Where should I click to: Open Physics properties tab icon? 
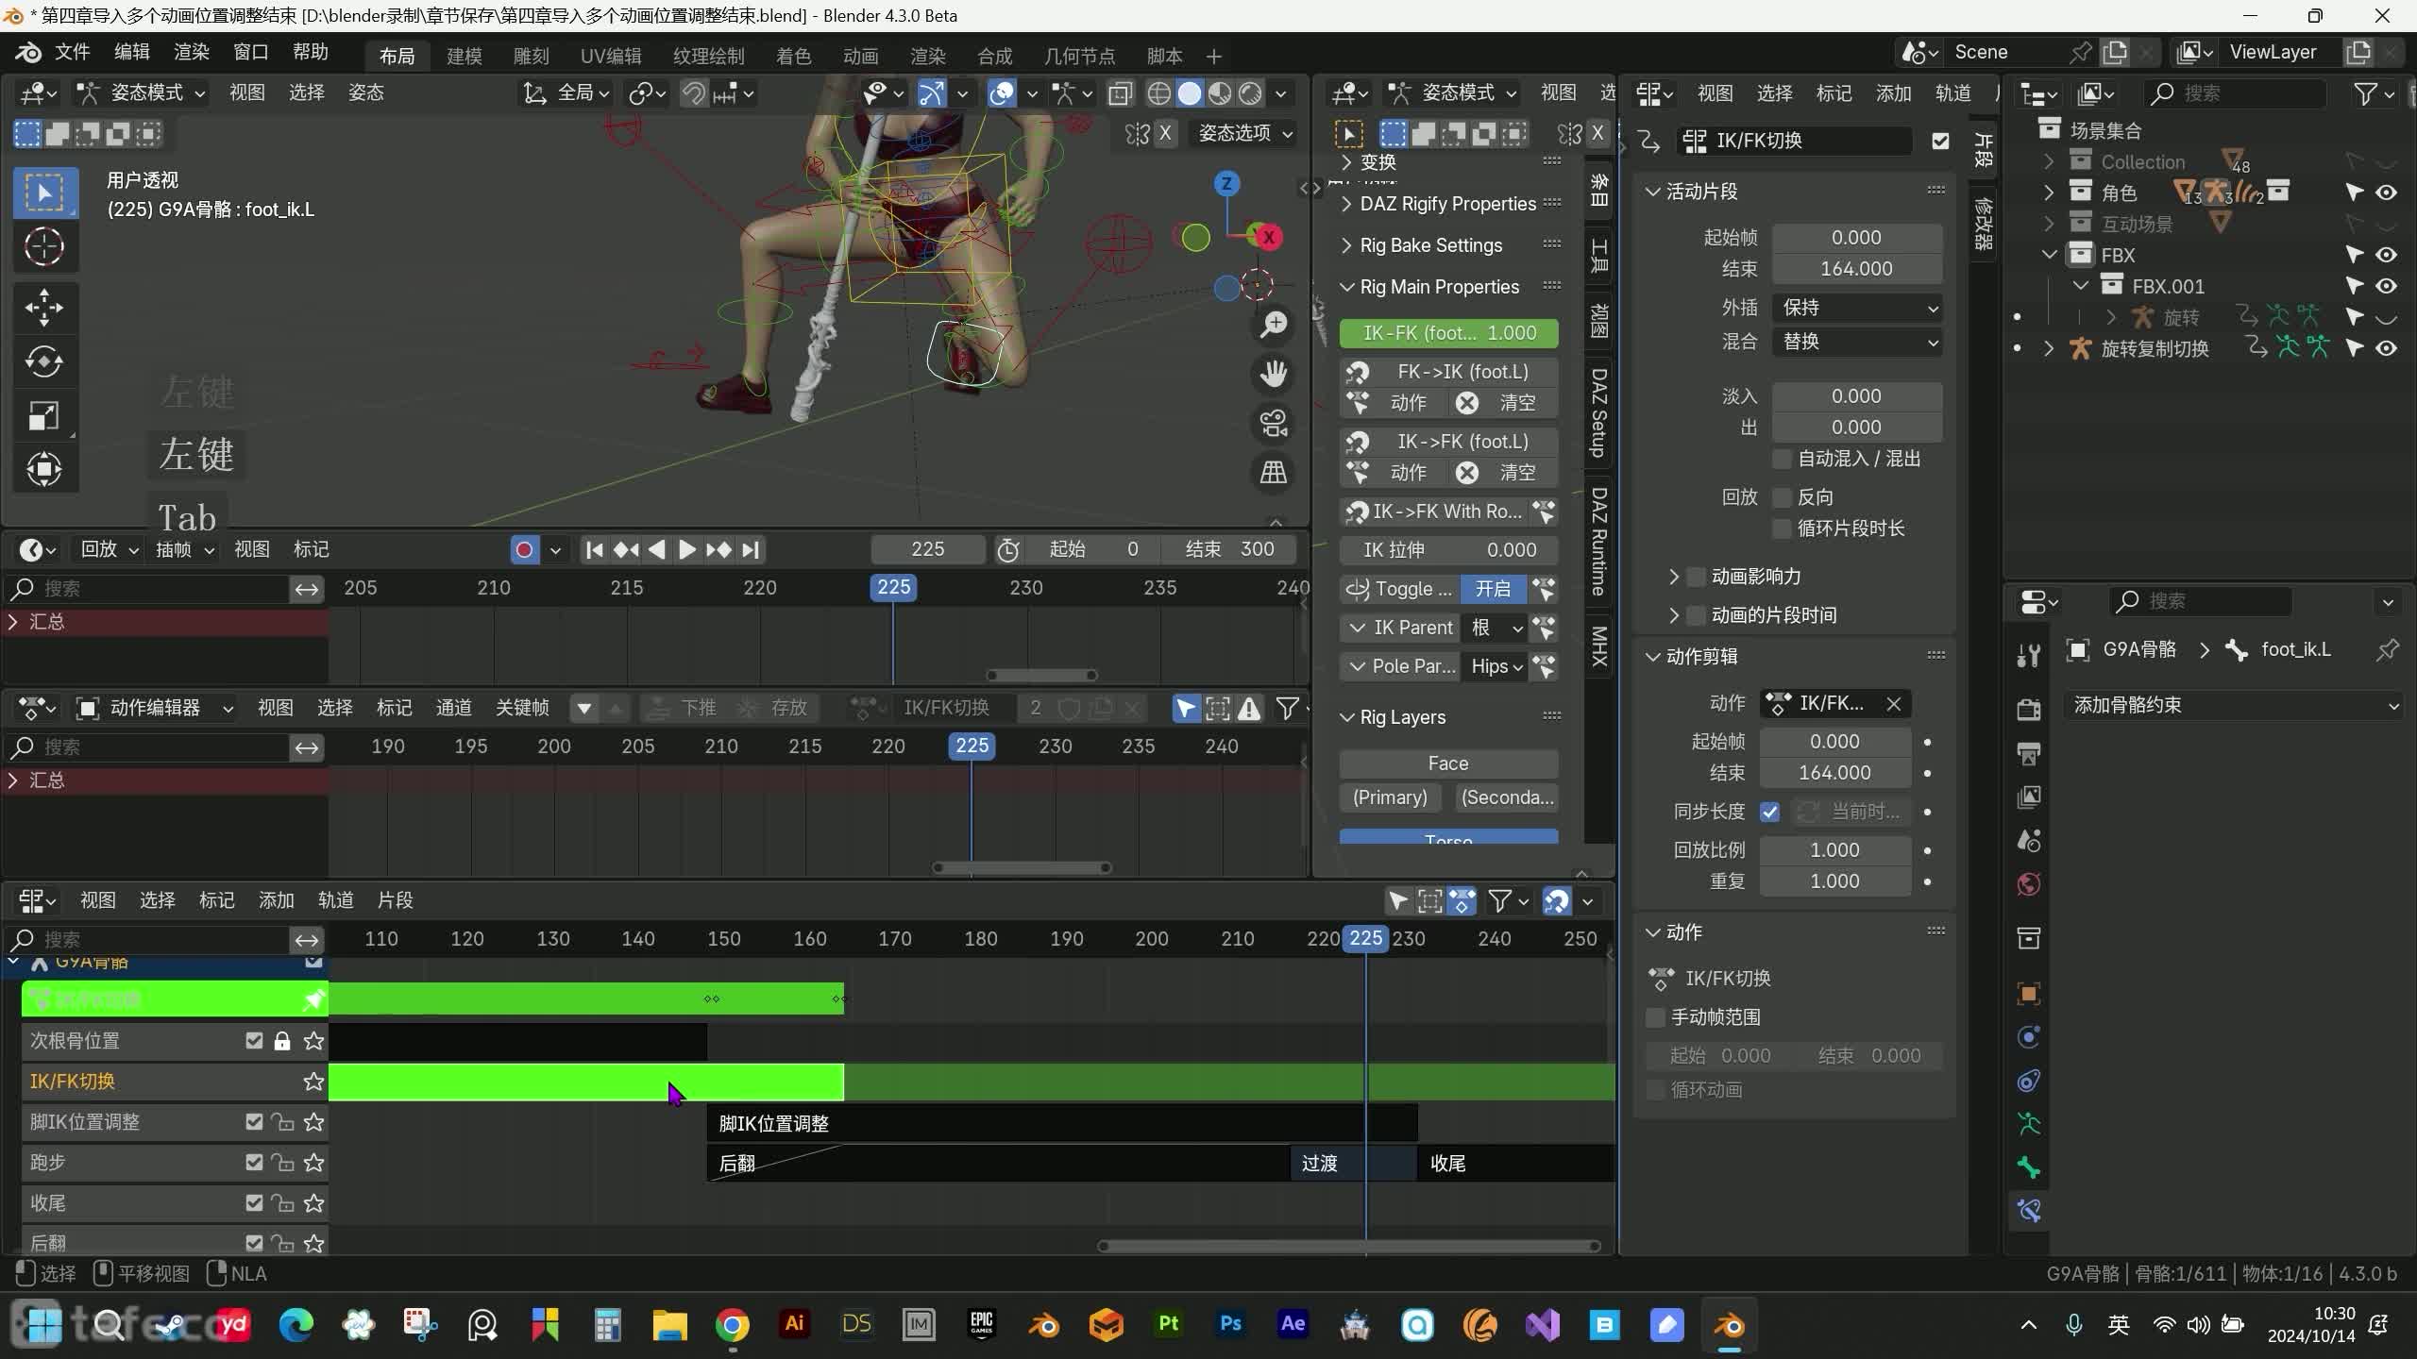(2029, 1037)
